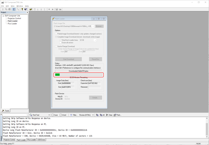209x145 pixels.
Task: Toggle the Case checkbox in the output toolbar
Action: (53, 115)
